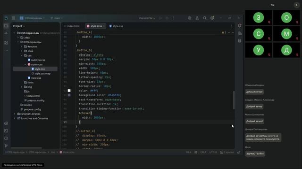The width and height of the screenshot is (302, 169).
Task: Select style.css in project tree
Action: coord(38,69)
